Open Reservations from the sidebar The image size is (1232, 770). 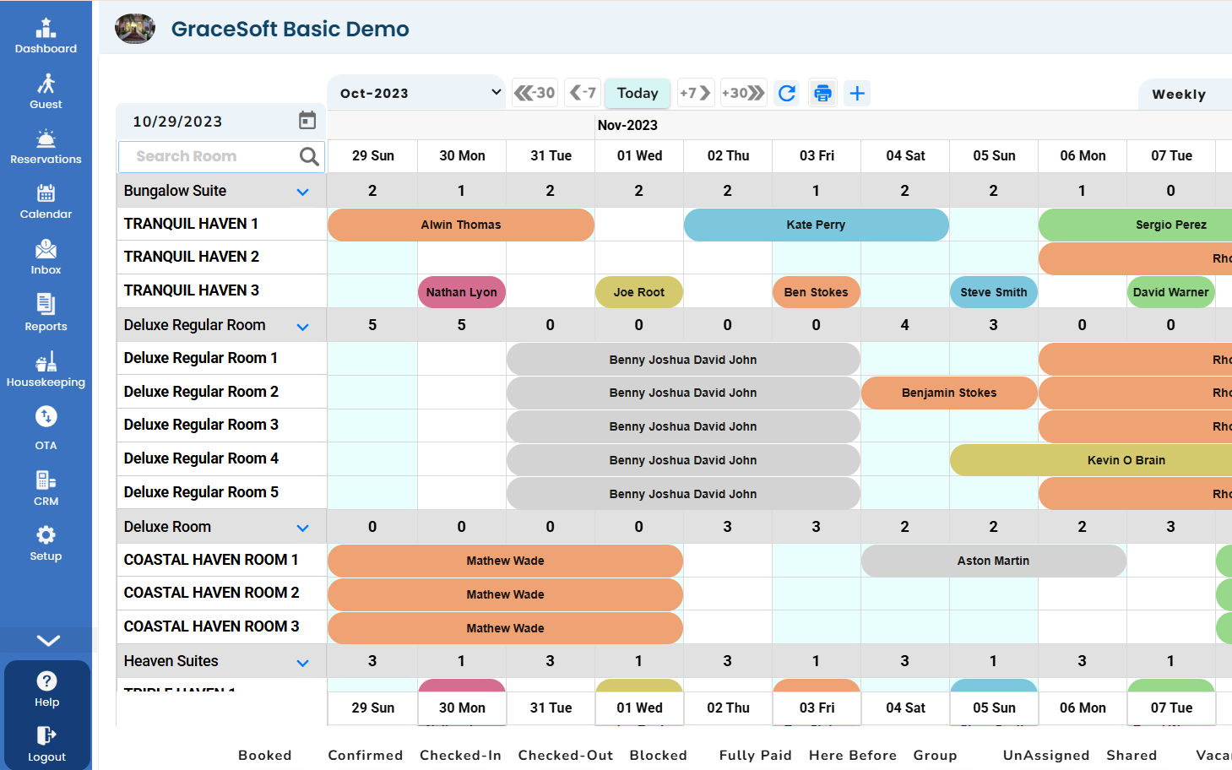[x=46, y=145]
